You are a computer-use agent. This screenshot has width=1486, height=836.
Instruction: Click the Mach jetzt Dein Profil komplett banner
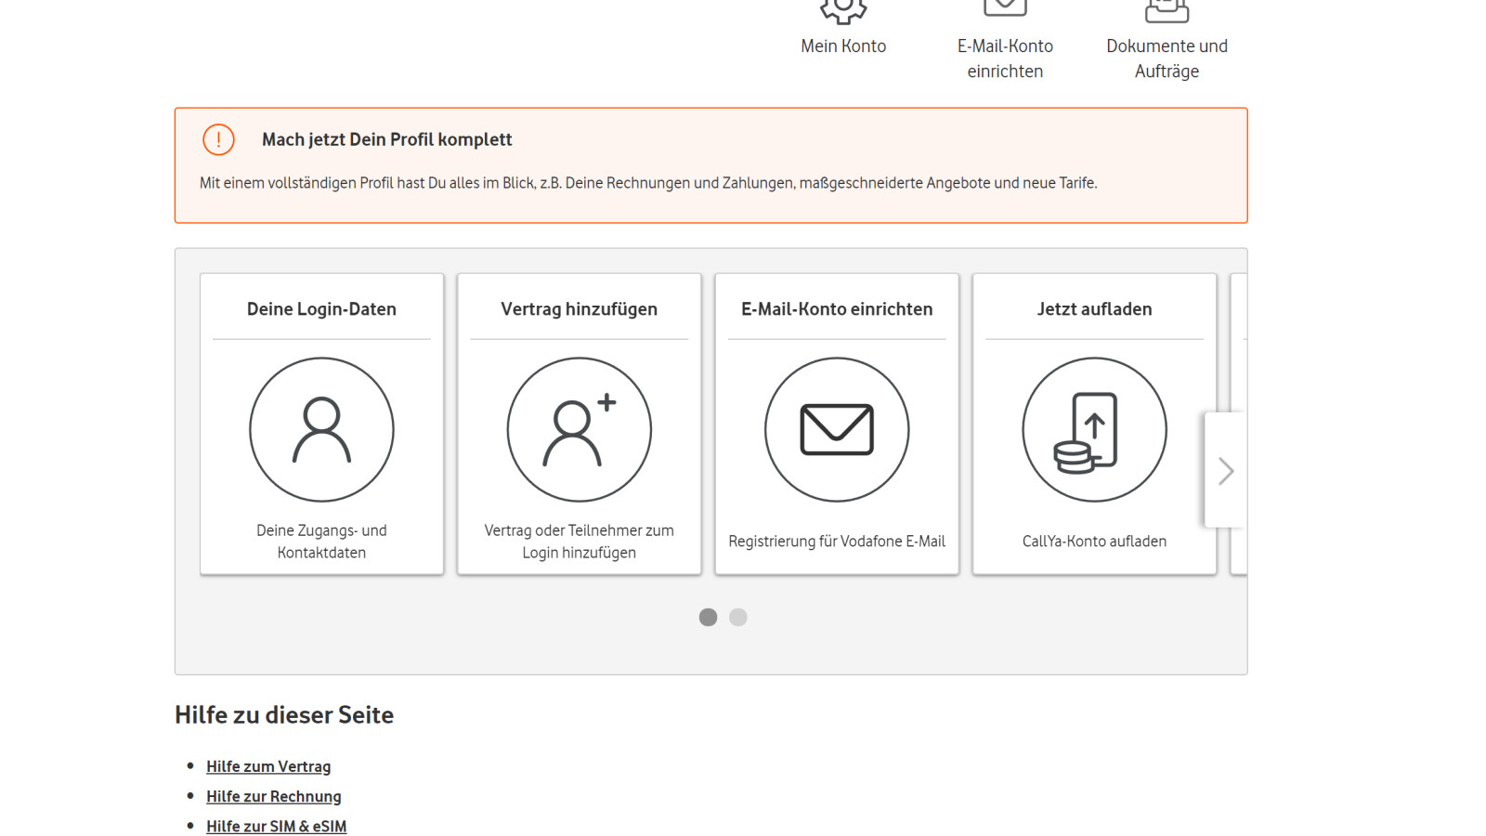coord(387,139)
